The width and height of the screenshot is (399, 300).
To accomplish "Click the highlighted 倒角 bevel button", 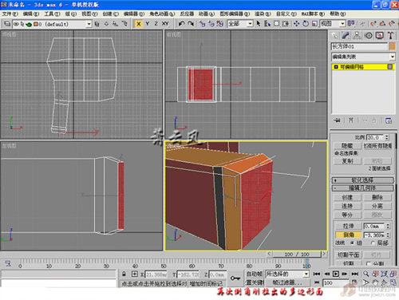I will 348,235.
